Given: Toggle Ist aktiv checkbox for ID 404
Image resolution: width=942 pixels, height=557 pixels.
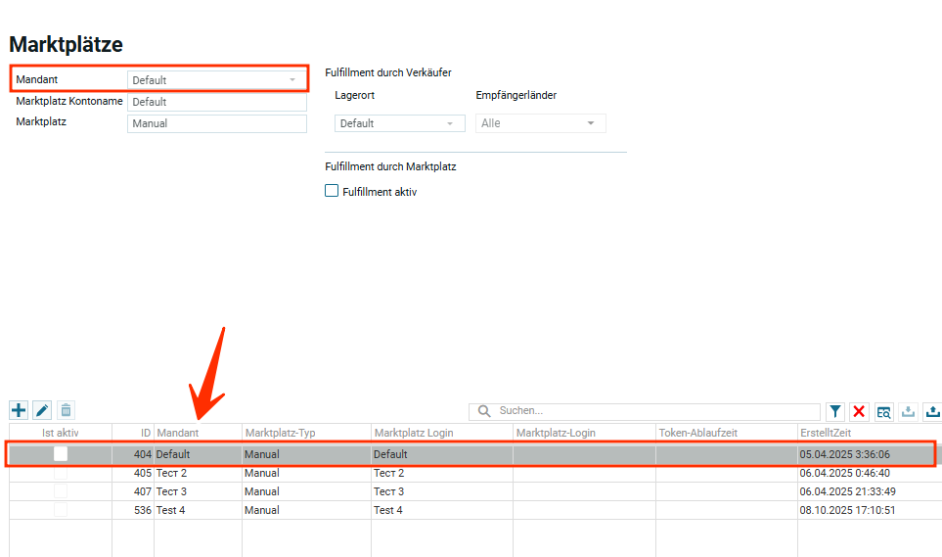Looking at the screenshot, I should (x=61, y=454).
